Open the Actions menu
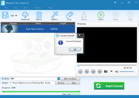This screenshot has width=139, height=98. [38, 8]
